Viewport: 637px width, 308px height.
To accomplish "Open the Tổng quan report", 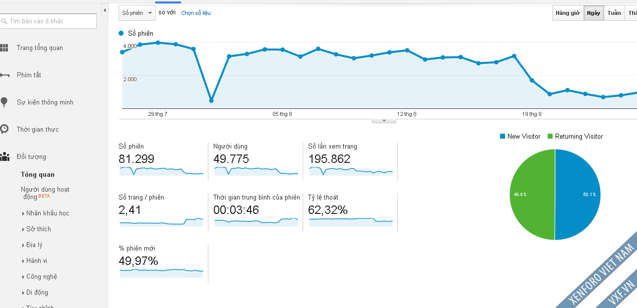I will [38, 175].
